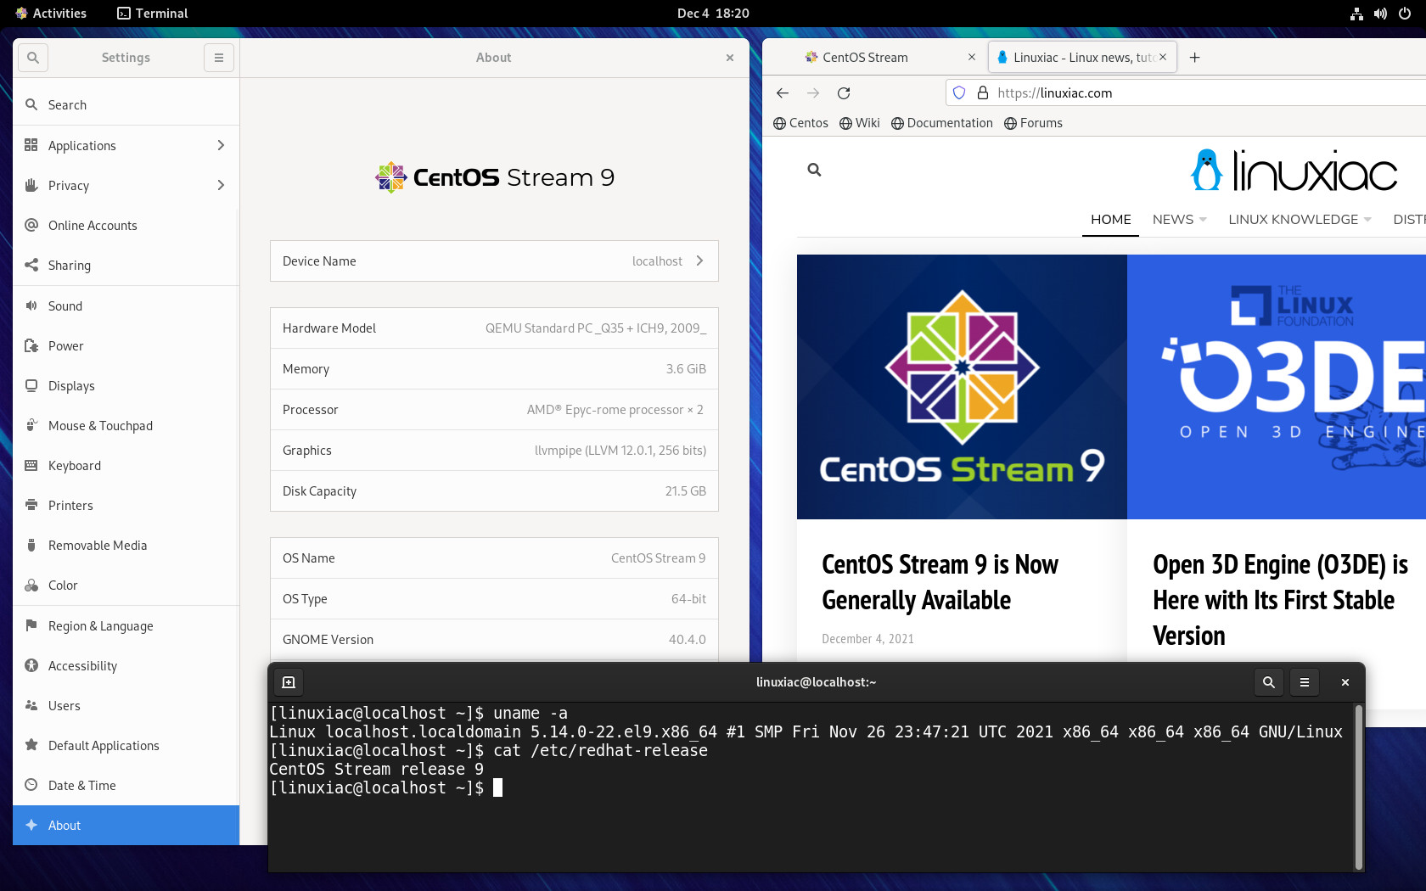The height and width of the screenshot is (891, 1426).
Task: Click the network status icon
Action: click(x=1356, y=13)
